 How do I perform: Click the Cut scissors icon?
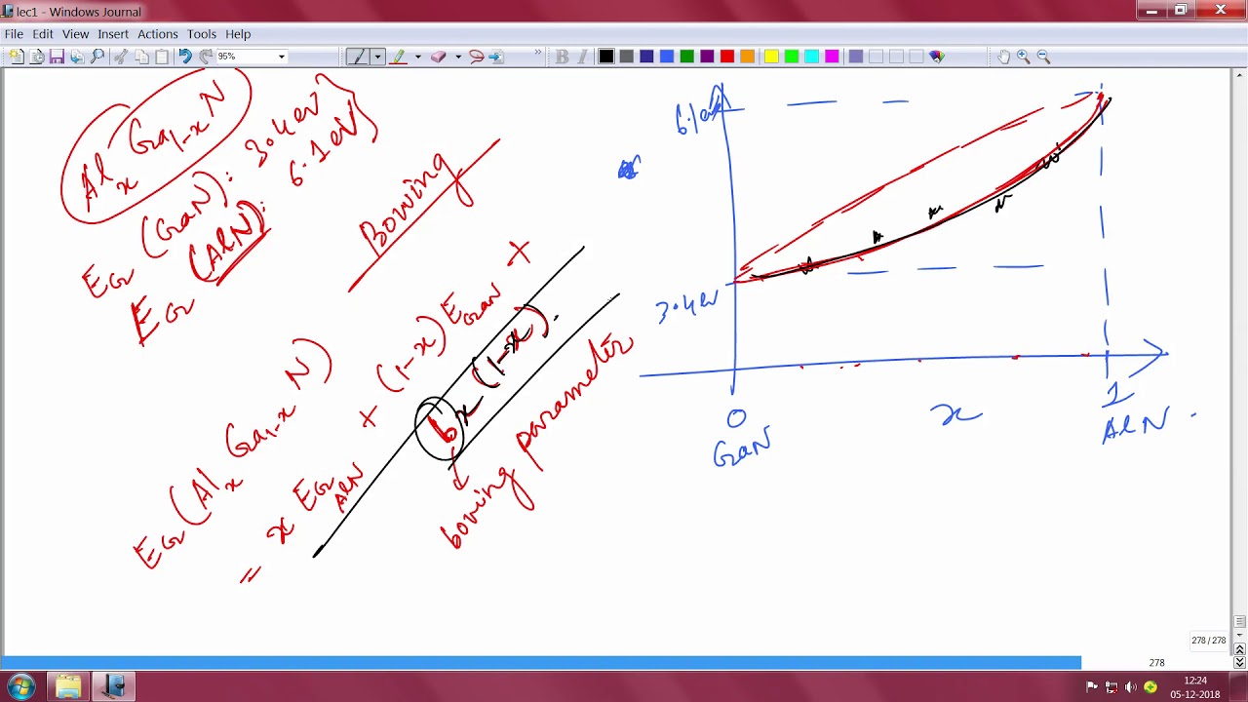point(121,57)
